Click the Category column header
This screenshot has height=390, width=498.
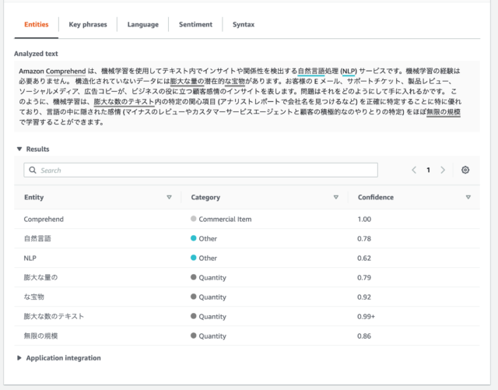tap(205, 198)
